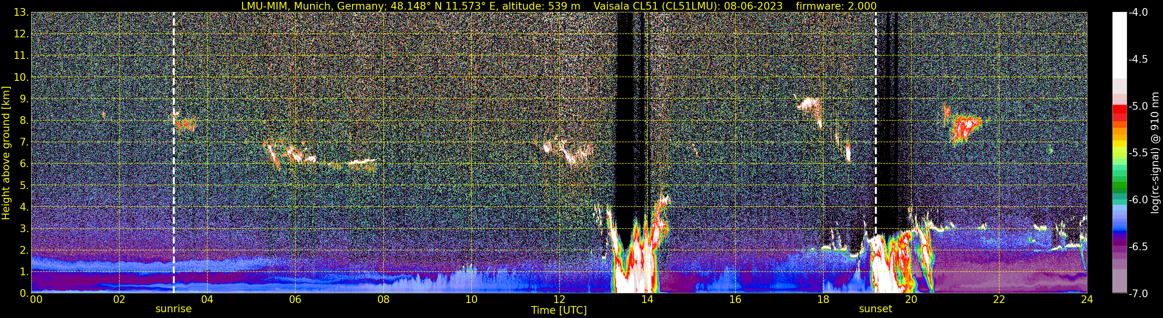Click the white segment of the colorbar
The height and width of the screenshot is (318, 1163).
pyautogui.click(x=1119, y=45)
